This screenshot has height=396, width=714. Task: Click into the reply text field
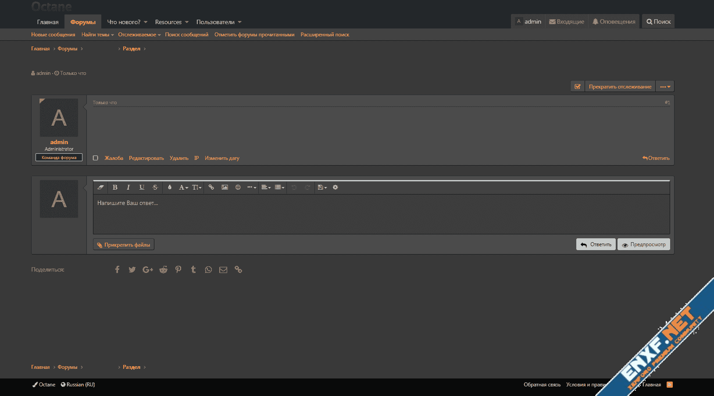tap(381, 215)
